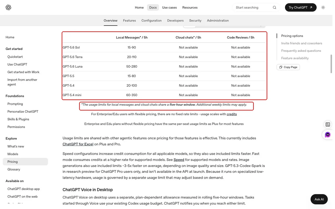Click the page vertical scrollbar
Image resolution: width=335 pixels, height=209 pixels.
click(x=331, y=64)
